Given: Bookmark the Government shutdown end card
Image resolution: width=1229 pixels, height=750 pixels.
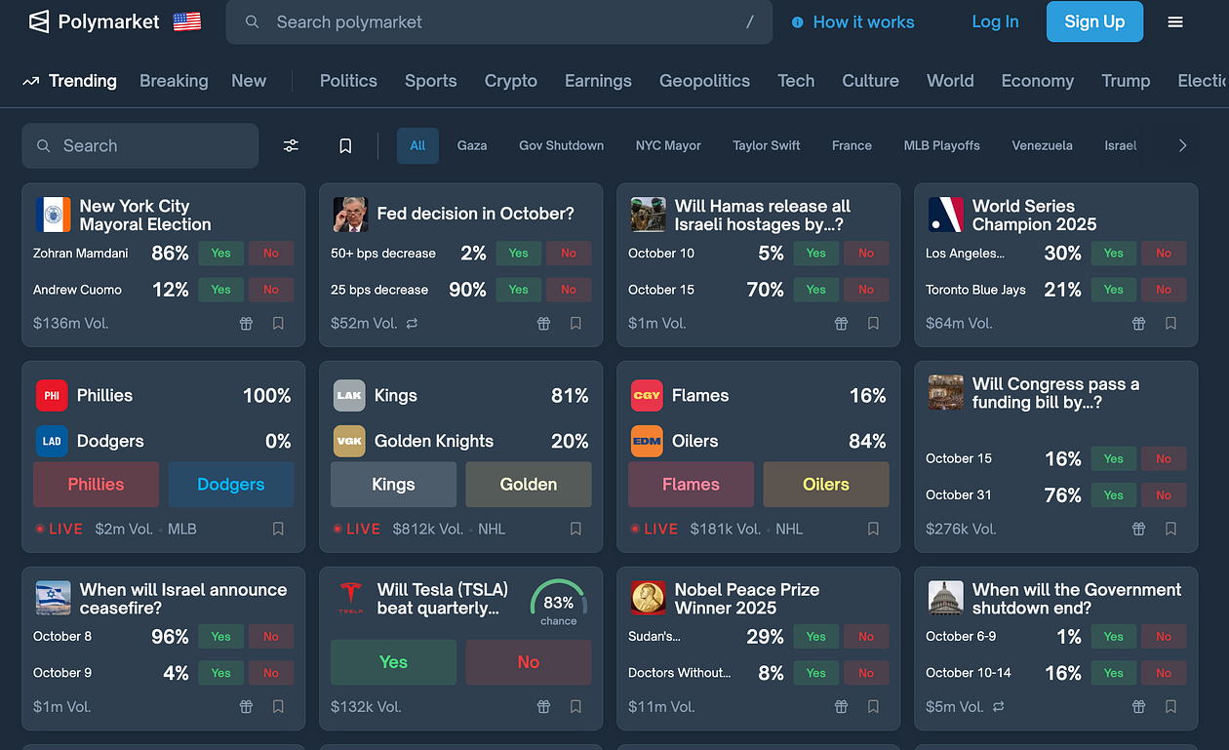Looking at the screenshot, I should (1170, 706).
